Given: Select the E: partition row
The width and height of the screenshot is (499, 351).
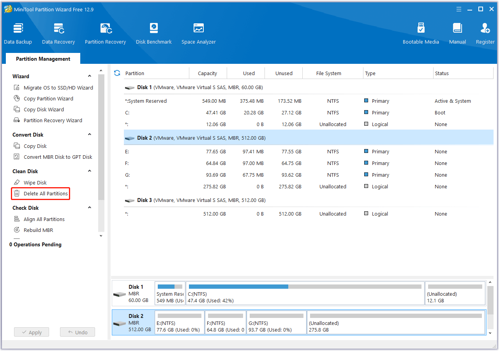Looking at the screenshot, I should tap(309, 151).
